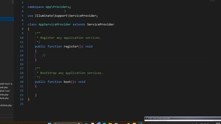Viewport: 221px width, 124px height.
Task: Click the yellow opening brace on line 8
Action: pyautogui.click(x=29, y=29)
